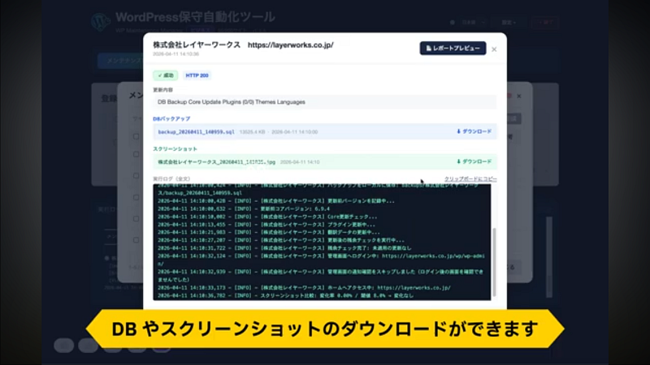
Task: Click the 成功 success badge
Action: click(166, 75)
